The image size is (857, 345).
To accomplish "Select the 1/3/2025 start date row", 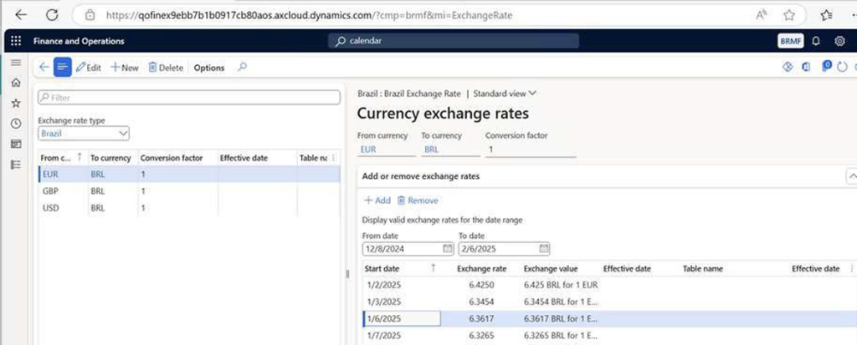I will coord(610,302).
